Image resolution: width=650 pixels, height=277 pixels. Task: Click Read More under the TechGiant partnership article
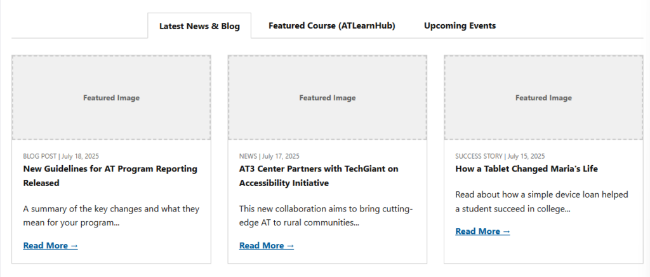pos(267,246)
